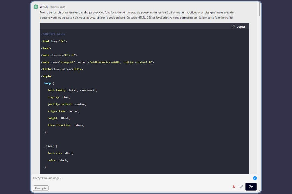Click the 'flex-direction: column;' code line
Screen dimensions: 292x194
pyautogui.click(x=66, y=125)
